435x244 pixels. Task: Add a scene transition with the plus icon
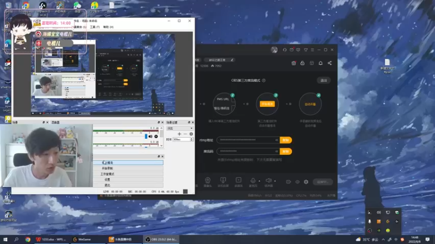coord(179,134)
